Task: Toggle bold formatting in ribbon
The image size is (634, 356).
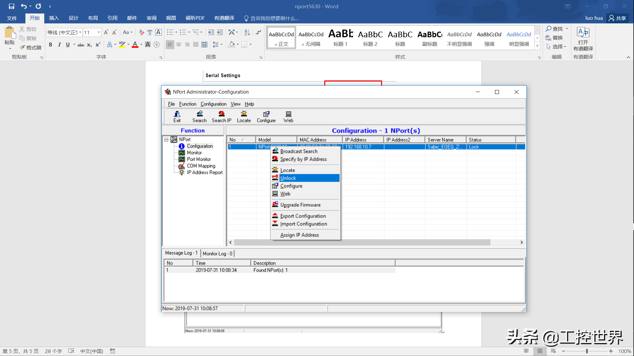Action: point(51,45)
